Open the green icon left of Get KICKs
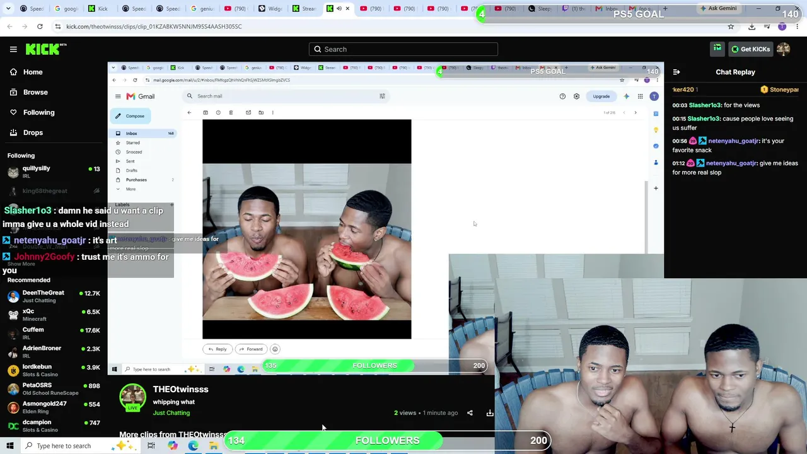Viewport: 807px width, 454px height. click(717, 49)
